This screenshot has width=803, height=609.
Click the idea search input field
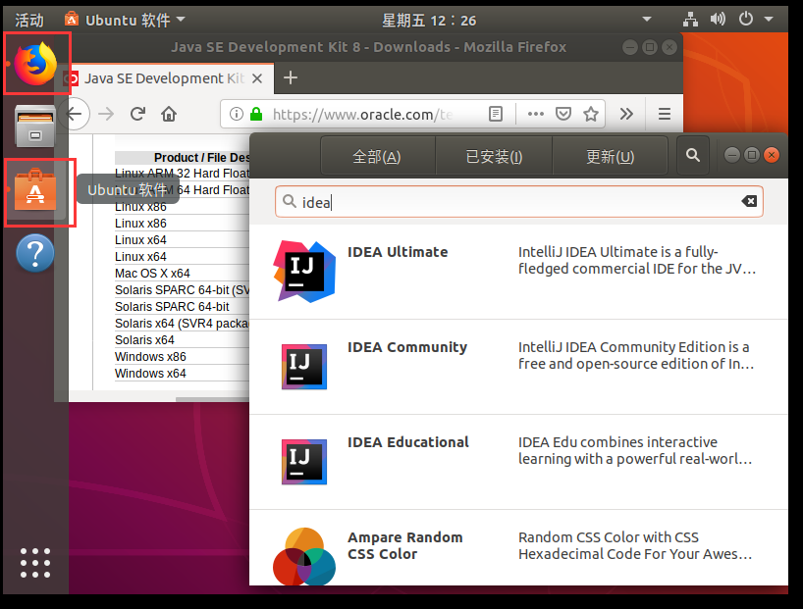tap(518, 202)
